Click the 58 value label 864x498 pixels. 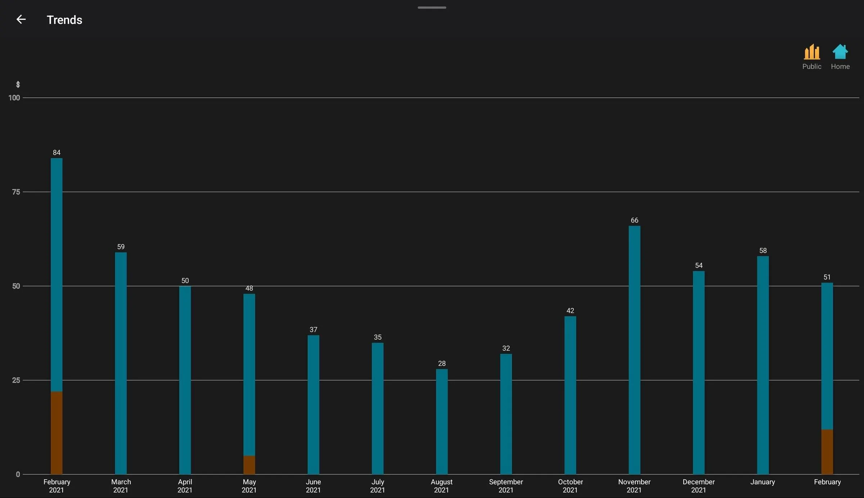point(763,250)
